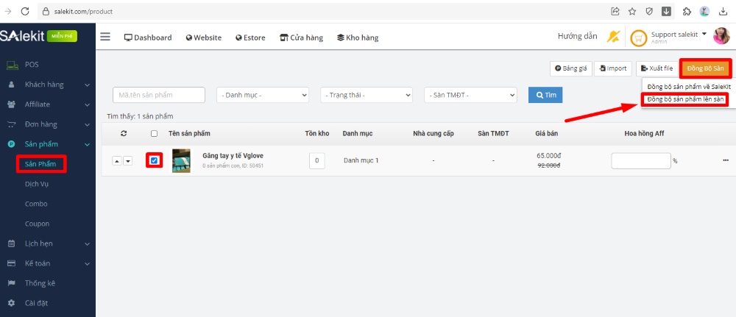Click the refresh icon in table header
736x317 pixels.
124,133
